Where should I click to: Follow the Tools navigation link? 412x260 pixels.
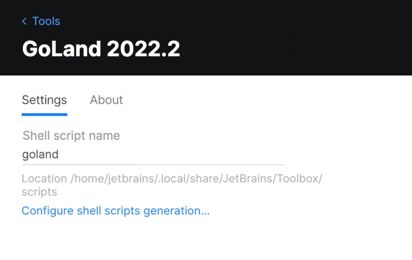click(46, 21)
